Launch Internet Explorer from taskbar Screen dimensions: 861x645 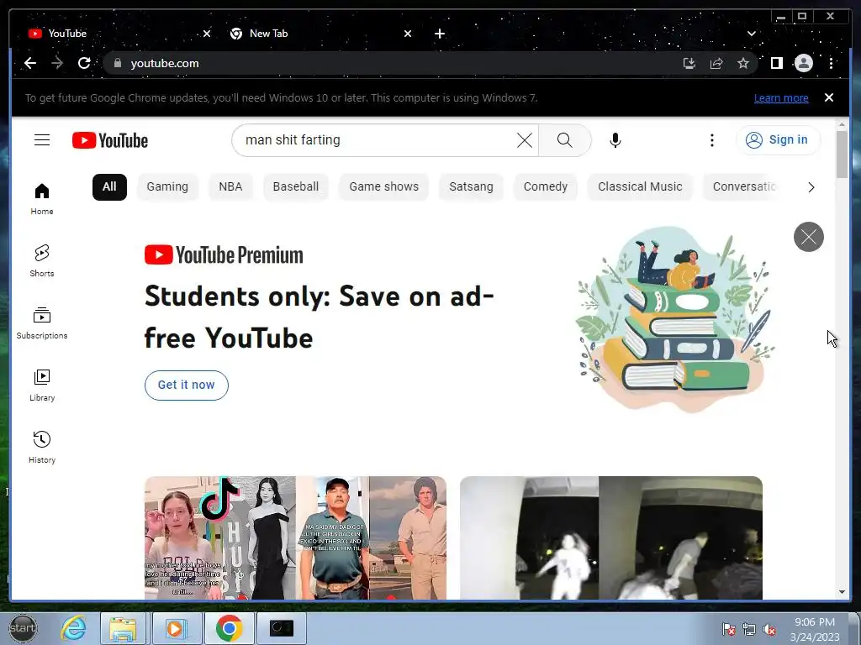[74, 628]
